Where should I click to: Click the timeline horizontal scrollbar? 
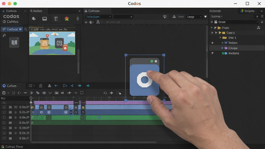[x=94, y=142]
